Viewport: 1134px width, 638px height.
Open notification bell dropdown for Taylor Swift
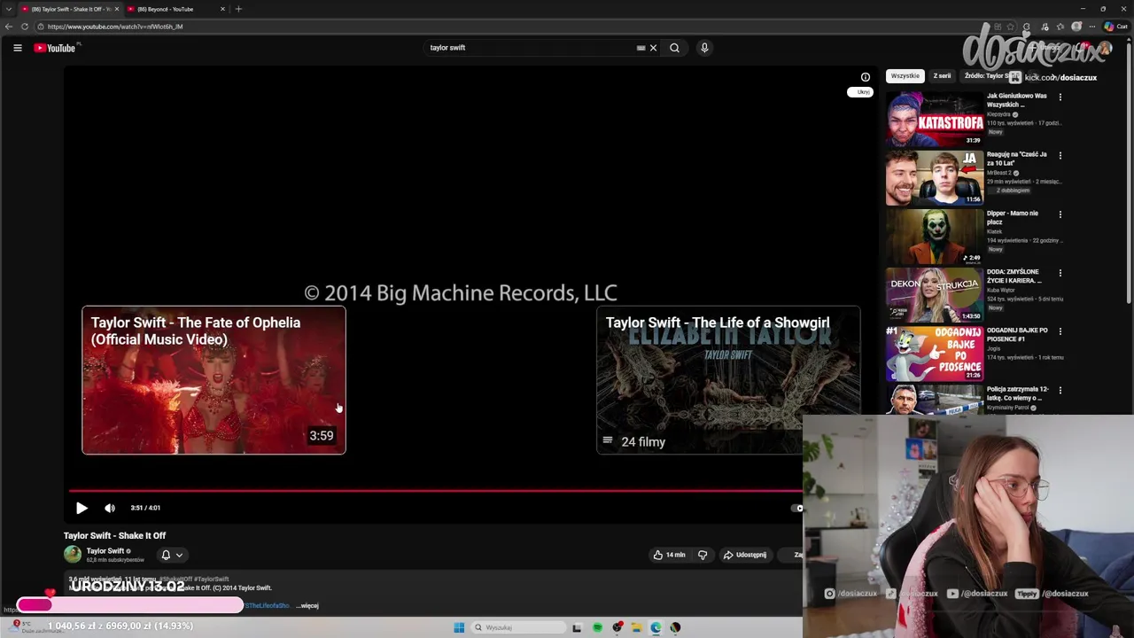tap(172, 555)
